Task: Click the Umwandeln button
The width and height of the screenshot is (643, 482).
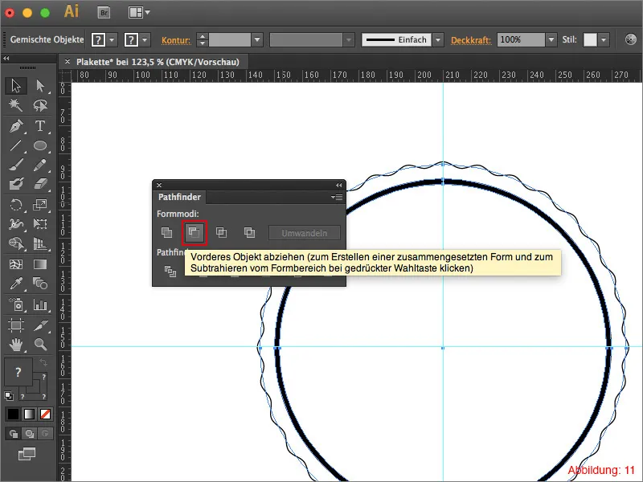Action: 305,233
